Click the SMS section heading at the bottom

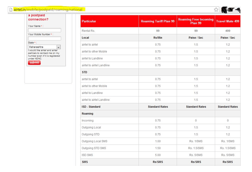click(x=85, y=162)
